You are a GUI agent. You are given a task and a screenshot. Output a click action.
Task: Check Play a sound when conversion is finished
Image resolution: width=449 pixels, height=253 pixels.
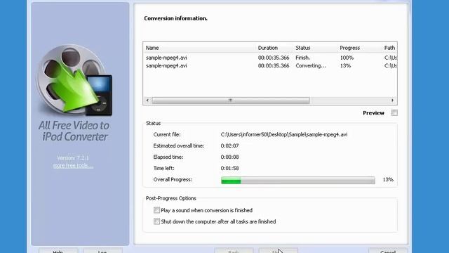pyautogui.click(x=156, y=210)
